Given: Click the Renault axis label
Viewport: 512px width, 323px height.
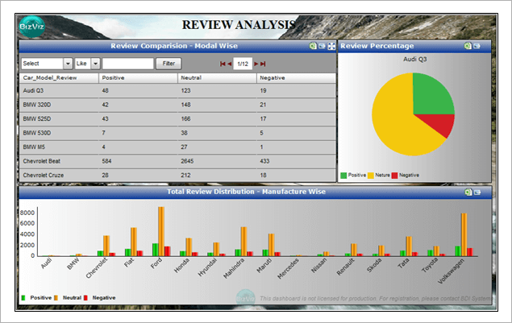Looking at the screenshot, I should coord(345,267).
